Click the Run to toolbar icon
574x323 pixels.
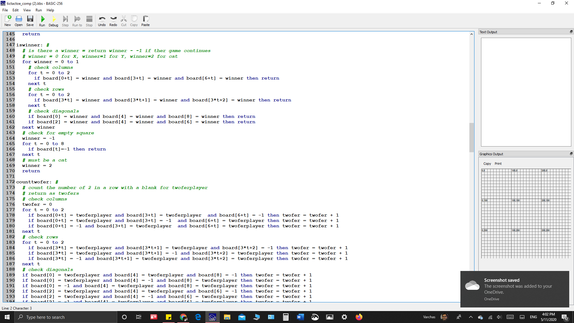tap(77, 21)
